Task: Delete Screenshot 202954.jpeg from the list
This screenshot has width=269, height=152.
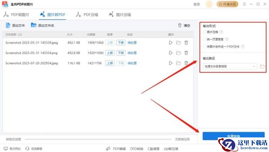Action: click(186, 63)
